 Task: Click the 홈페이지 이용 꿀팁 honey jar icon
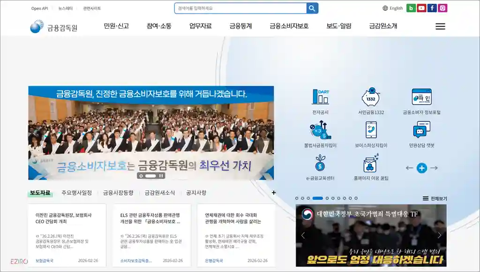tap(370, 165)
